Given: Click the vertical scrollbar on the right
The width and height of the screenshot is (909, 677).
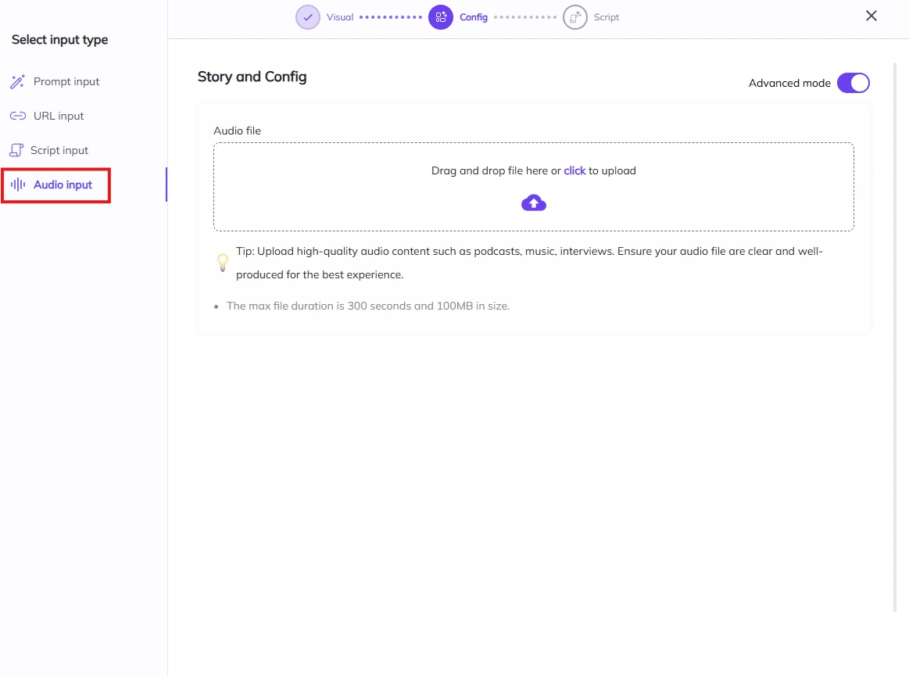Looking at the screenshot, I should pyautogui.click(x=895, y=336).
